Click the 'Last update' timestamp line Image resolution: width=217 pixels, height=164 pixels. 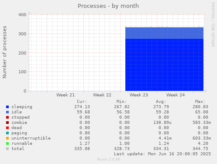[162, 154]
